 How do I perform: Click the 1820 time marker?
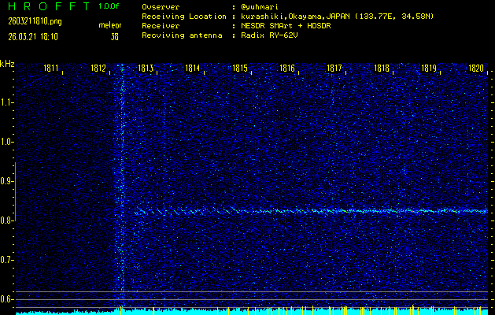[x=475, y=69]
